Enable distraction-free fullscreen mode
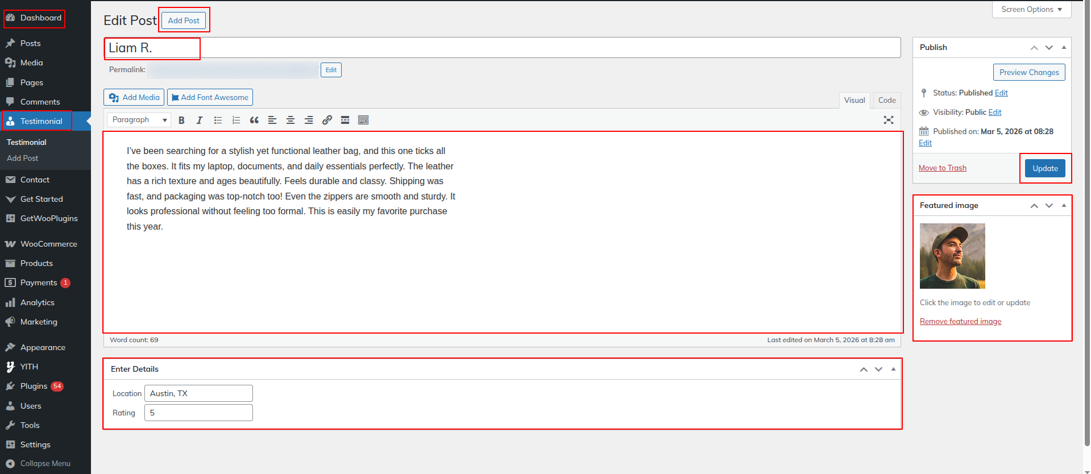The height and width of the screenshot is (474, 1091). click(889, 120)
